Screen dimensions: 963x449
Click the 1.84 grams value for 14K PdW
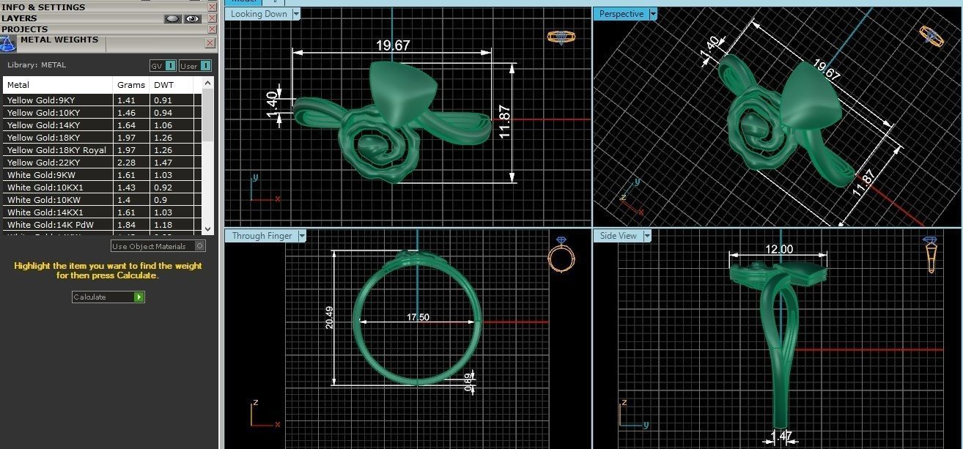126,225
